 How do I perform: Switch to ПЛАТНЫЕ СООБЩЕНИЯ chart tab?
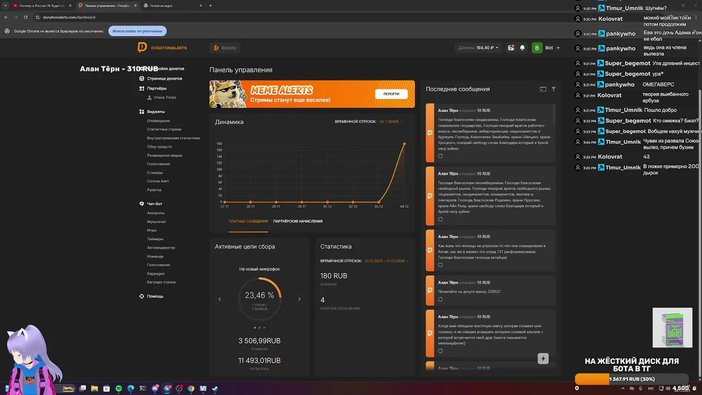coord(248,221)
